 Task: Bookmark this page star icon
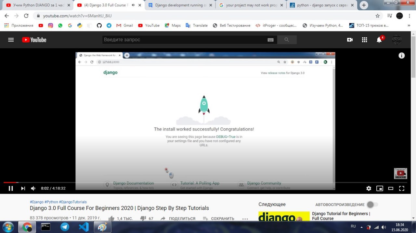click(377, 16)
